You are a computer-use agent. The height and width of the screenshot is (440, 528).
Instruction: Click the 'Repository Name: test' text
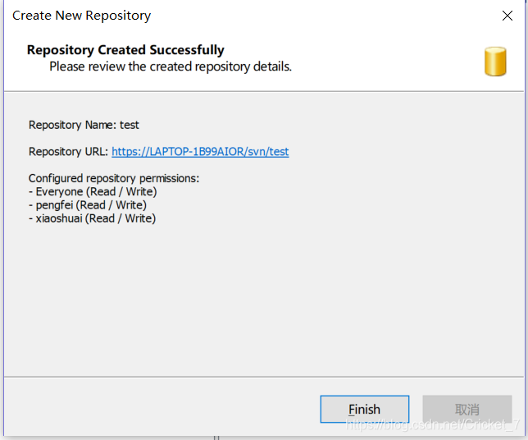pos(84,125)
